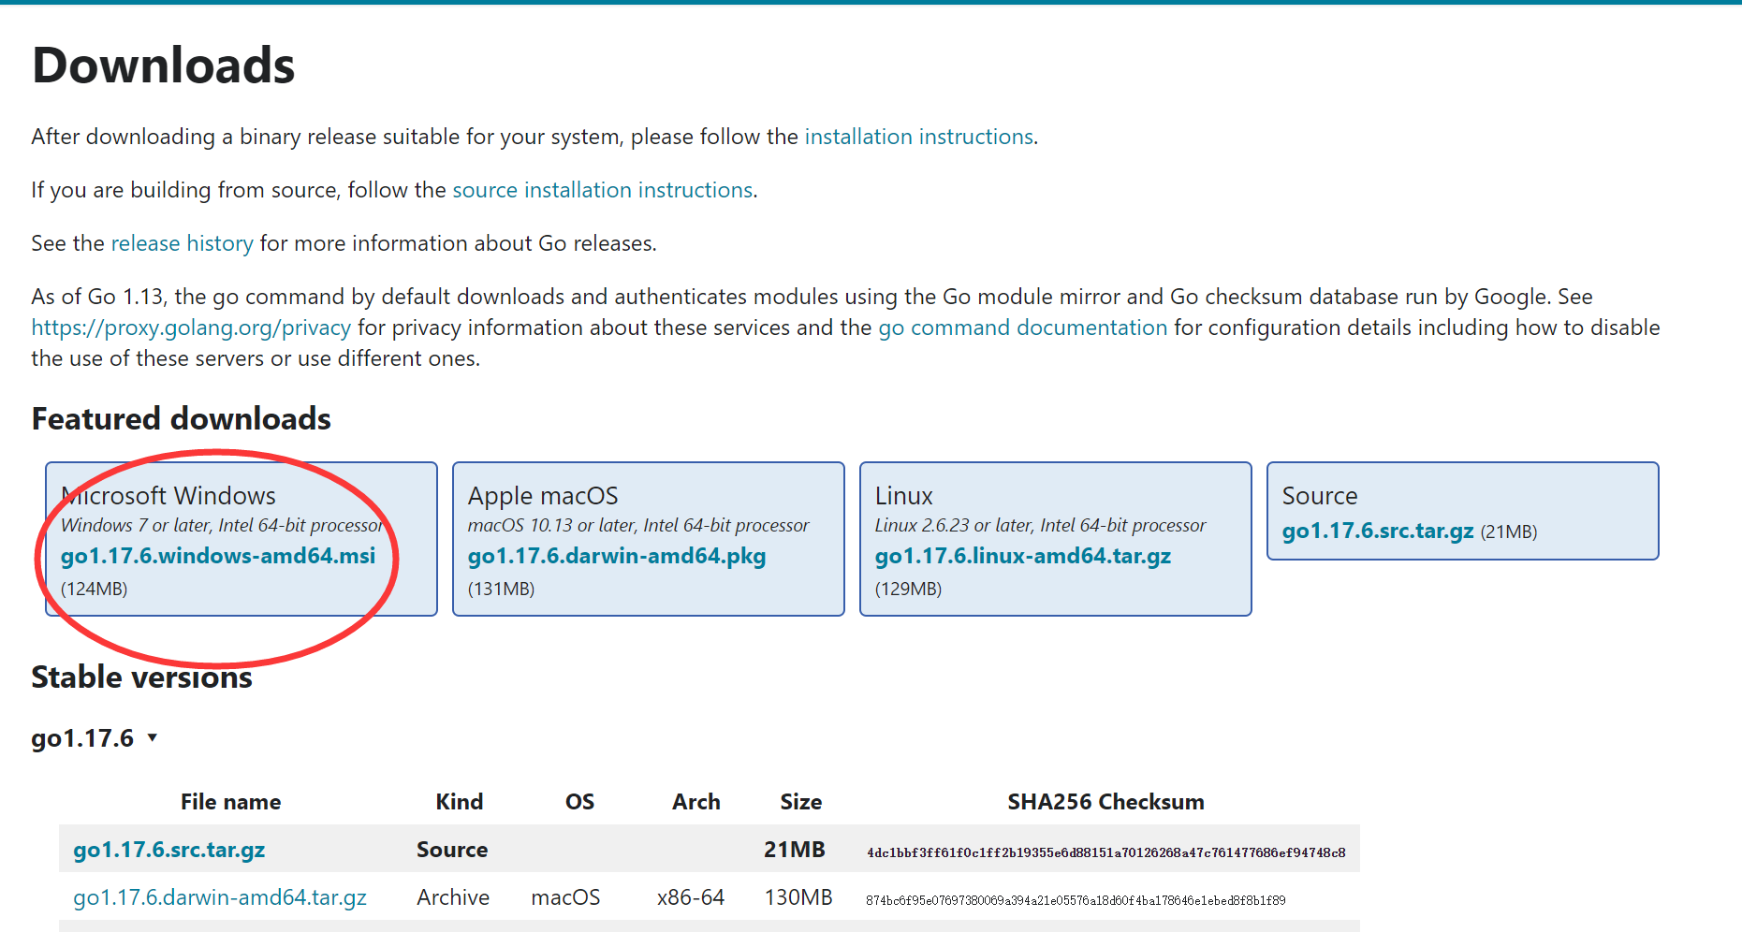Click the Archive kind cell

tap(453, 897)
